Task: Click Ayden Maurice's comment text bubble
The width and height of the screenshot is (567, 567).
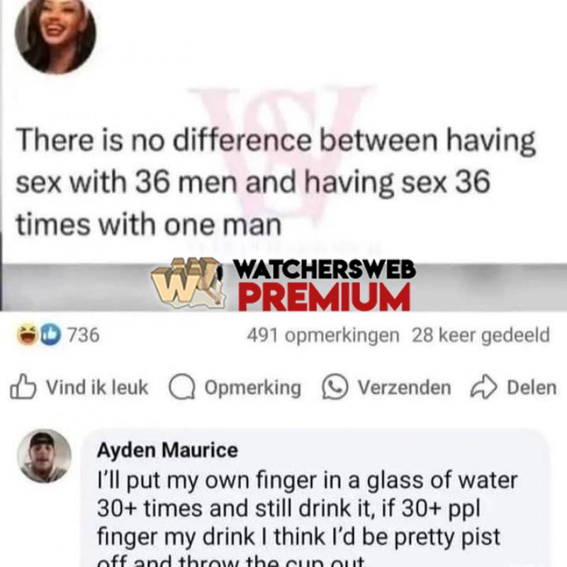Action: [x=315, y=498]
